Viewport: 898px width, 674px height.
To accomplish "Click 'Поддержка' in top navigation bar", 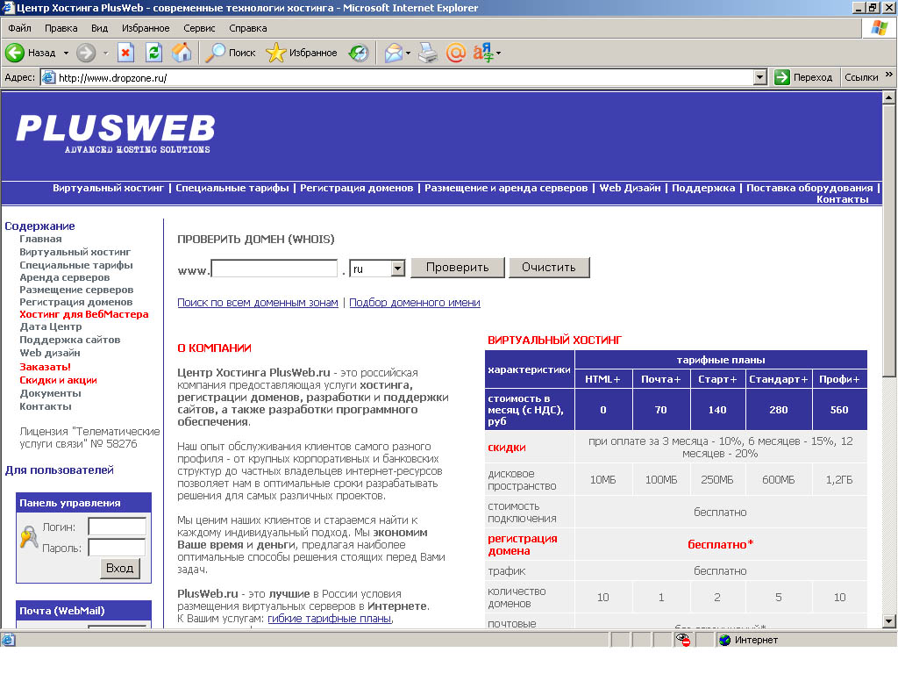I will pyautogui.click(x=703, y=188).
